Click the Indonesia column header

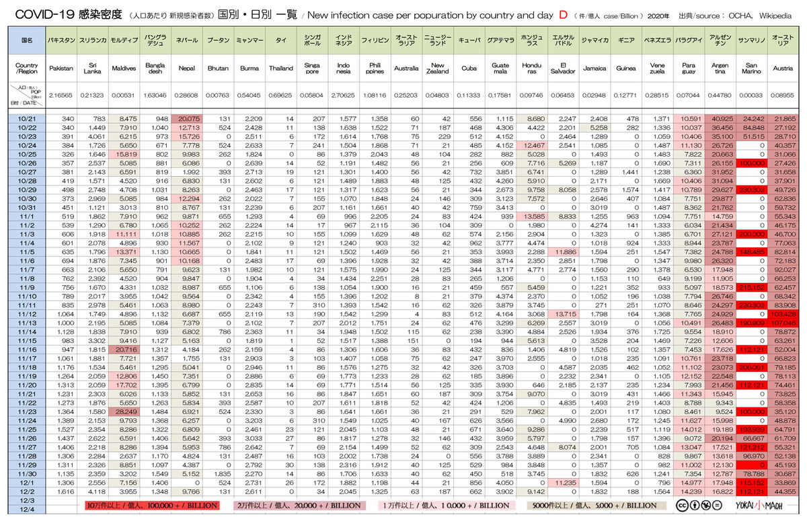344,69
